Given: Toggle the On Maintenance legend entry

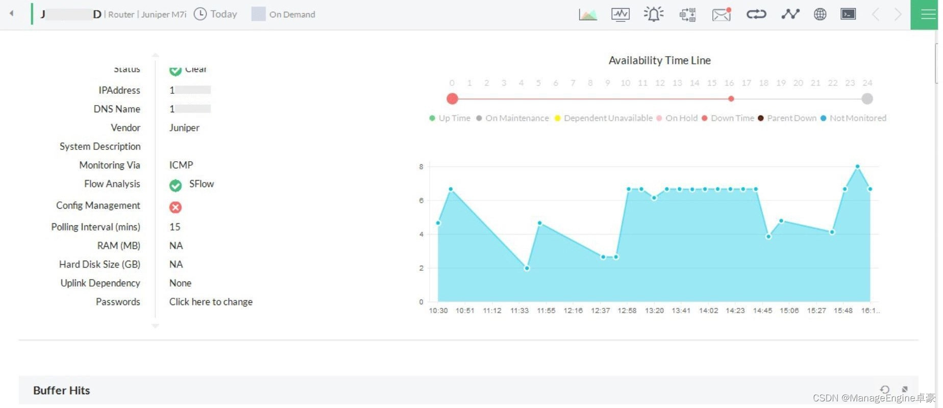Looking at the screenshot, I should pyautogui.click(x=512, y=118).
